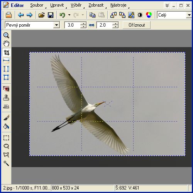Open the Soubor menu
The image size is (193, 193).
click(x=37, y=5)
